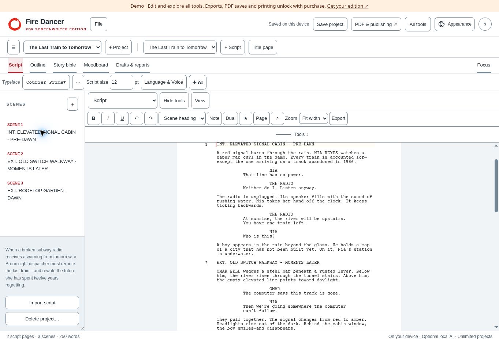Open the script selector dropdown
This screenshot has width=499, height=342.
coord(180,47)
